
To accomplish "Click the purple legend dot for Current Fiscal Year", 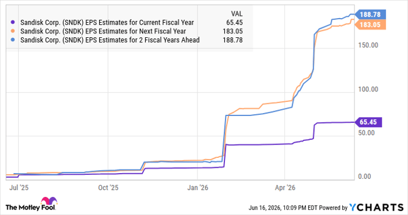I will 13,23.
